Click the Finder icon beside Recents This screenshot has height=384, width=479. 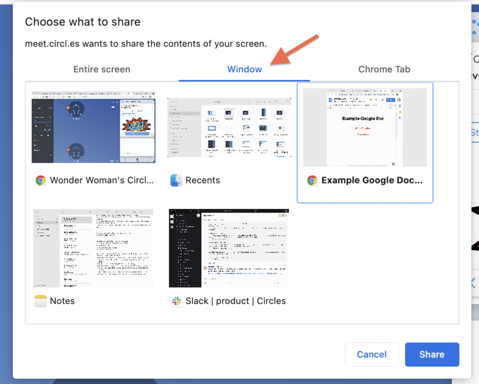(x=176, y=181)
